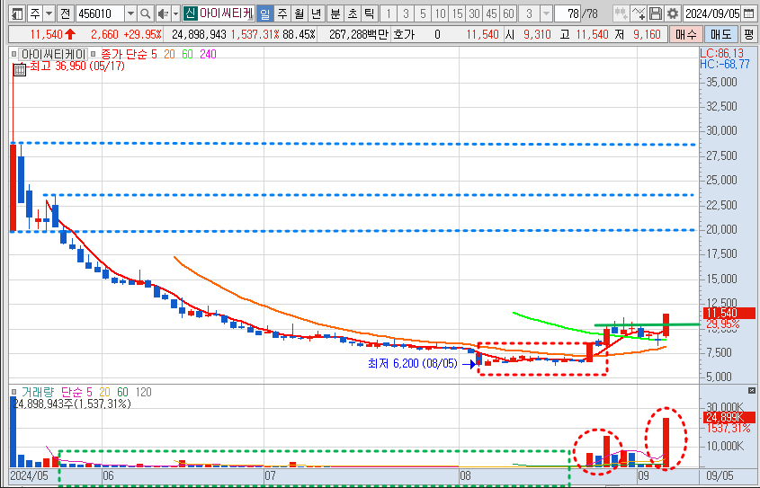The width and height of the screenshot is (760, 488).
Task: Select the 60 interval button
Action: pos(508,13)
